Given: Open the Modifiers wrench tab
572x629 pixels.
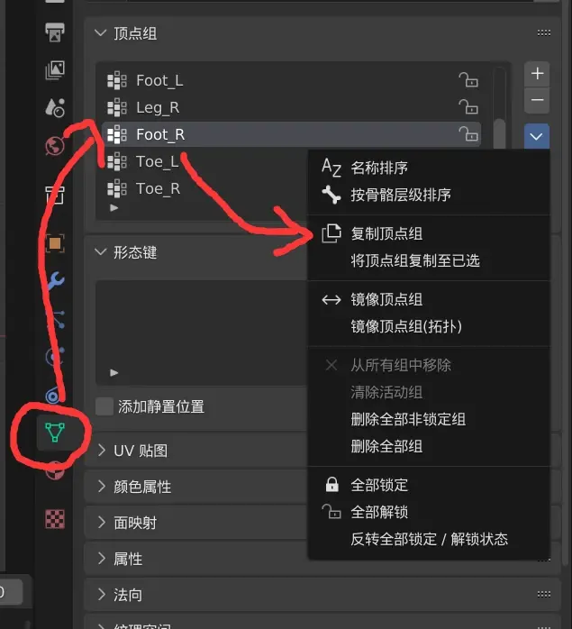Looking at the screenshot, I should pyautogui.click(x=55, y=281).
